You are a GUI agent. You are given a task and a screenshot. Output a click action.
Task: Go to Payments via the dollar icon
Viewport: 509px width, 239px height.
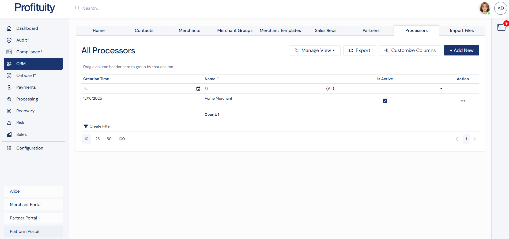[x=9, y=87]
